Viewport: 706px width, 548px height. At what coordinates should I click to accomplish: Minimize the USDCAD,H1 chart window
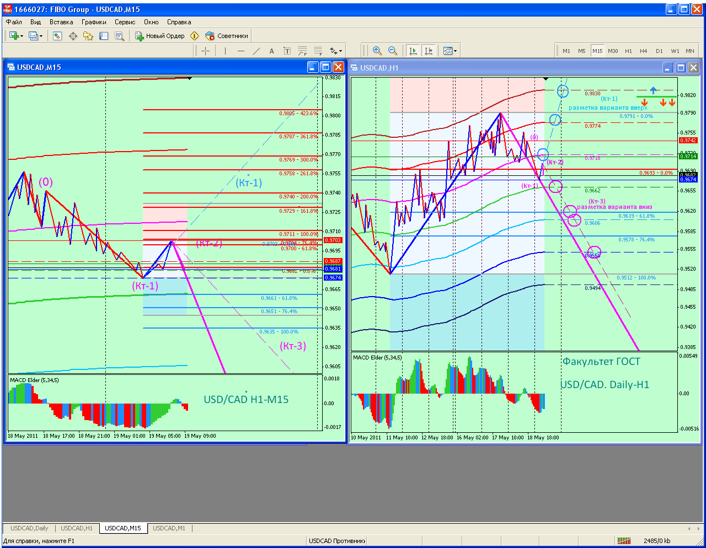pos(668,68)
